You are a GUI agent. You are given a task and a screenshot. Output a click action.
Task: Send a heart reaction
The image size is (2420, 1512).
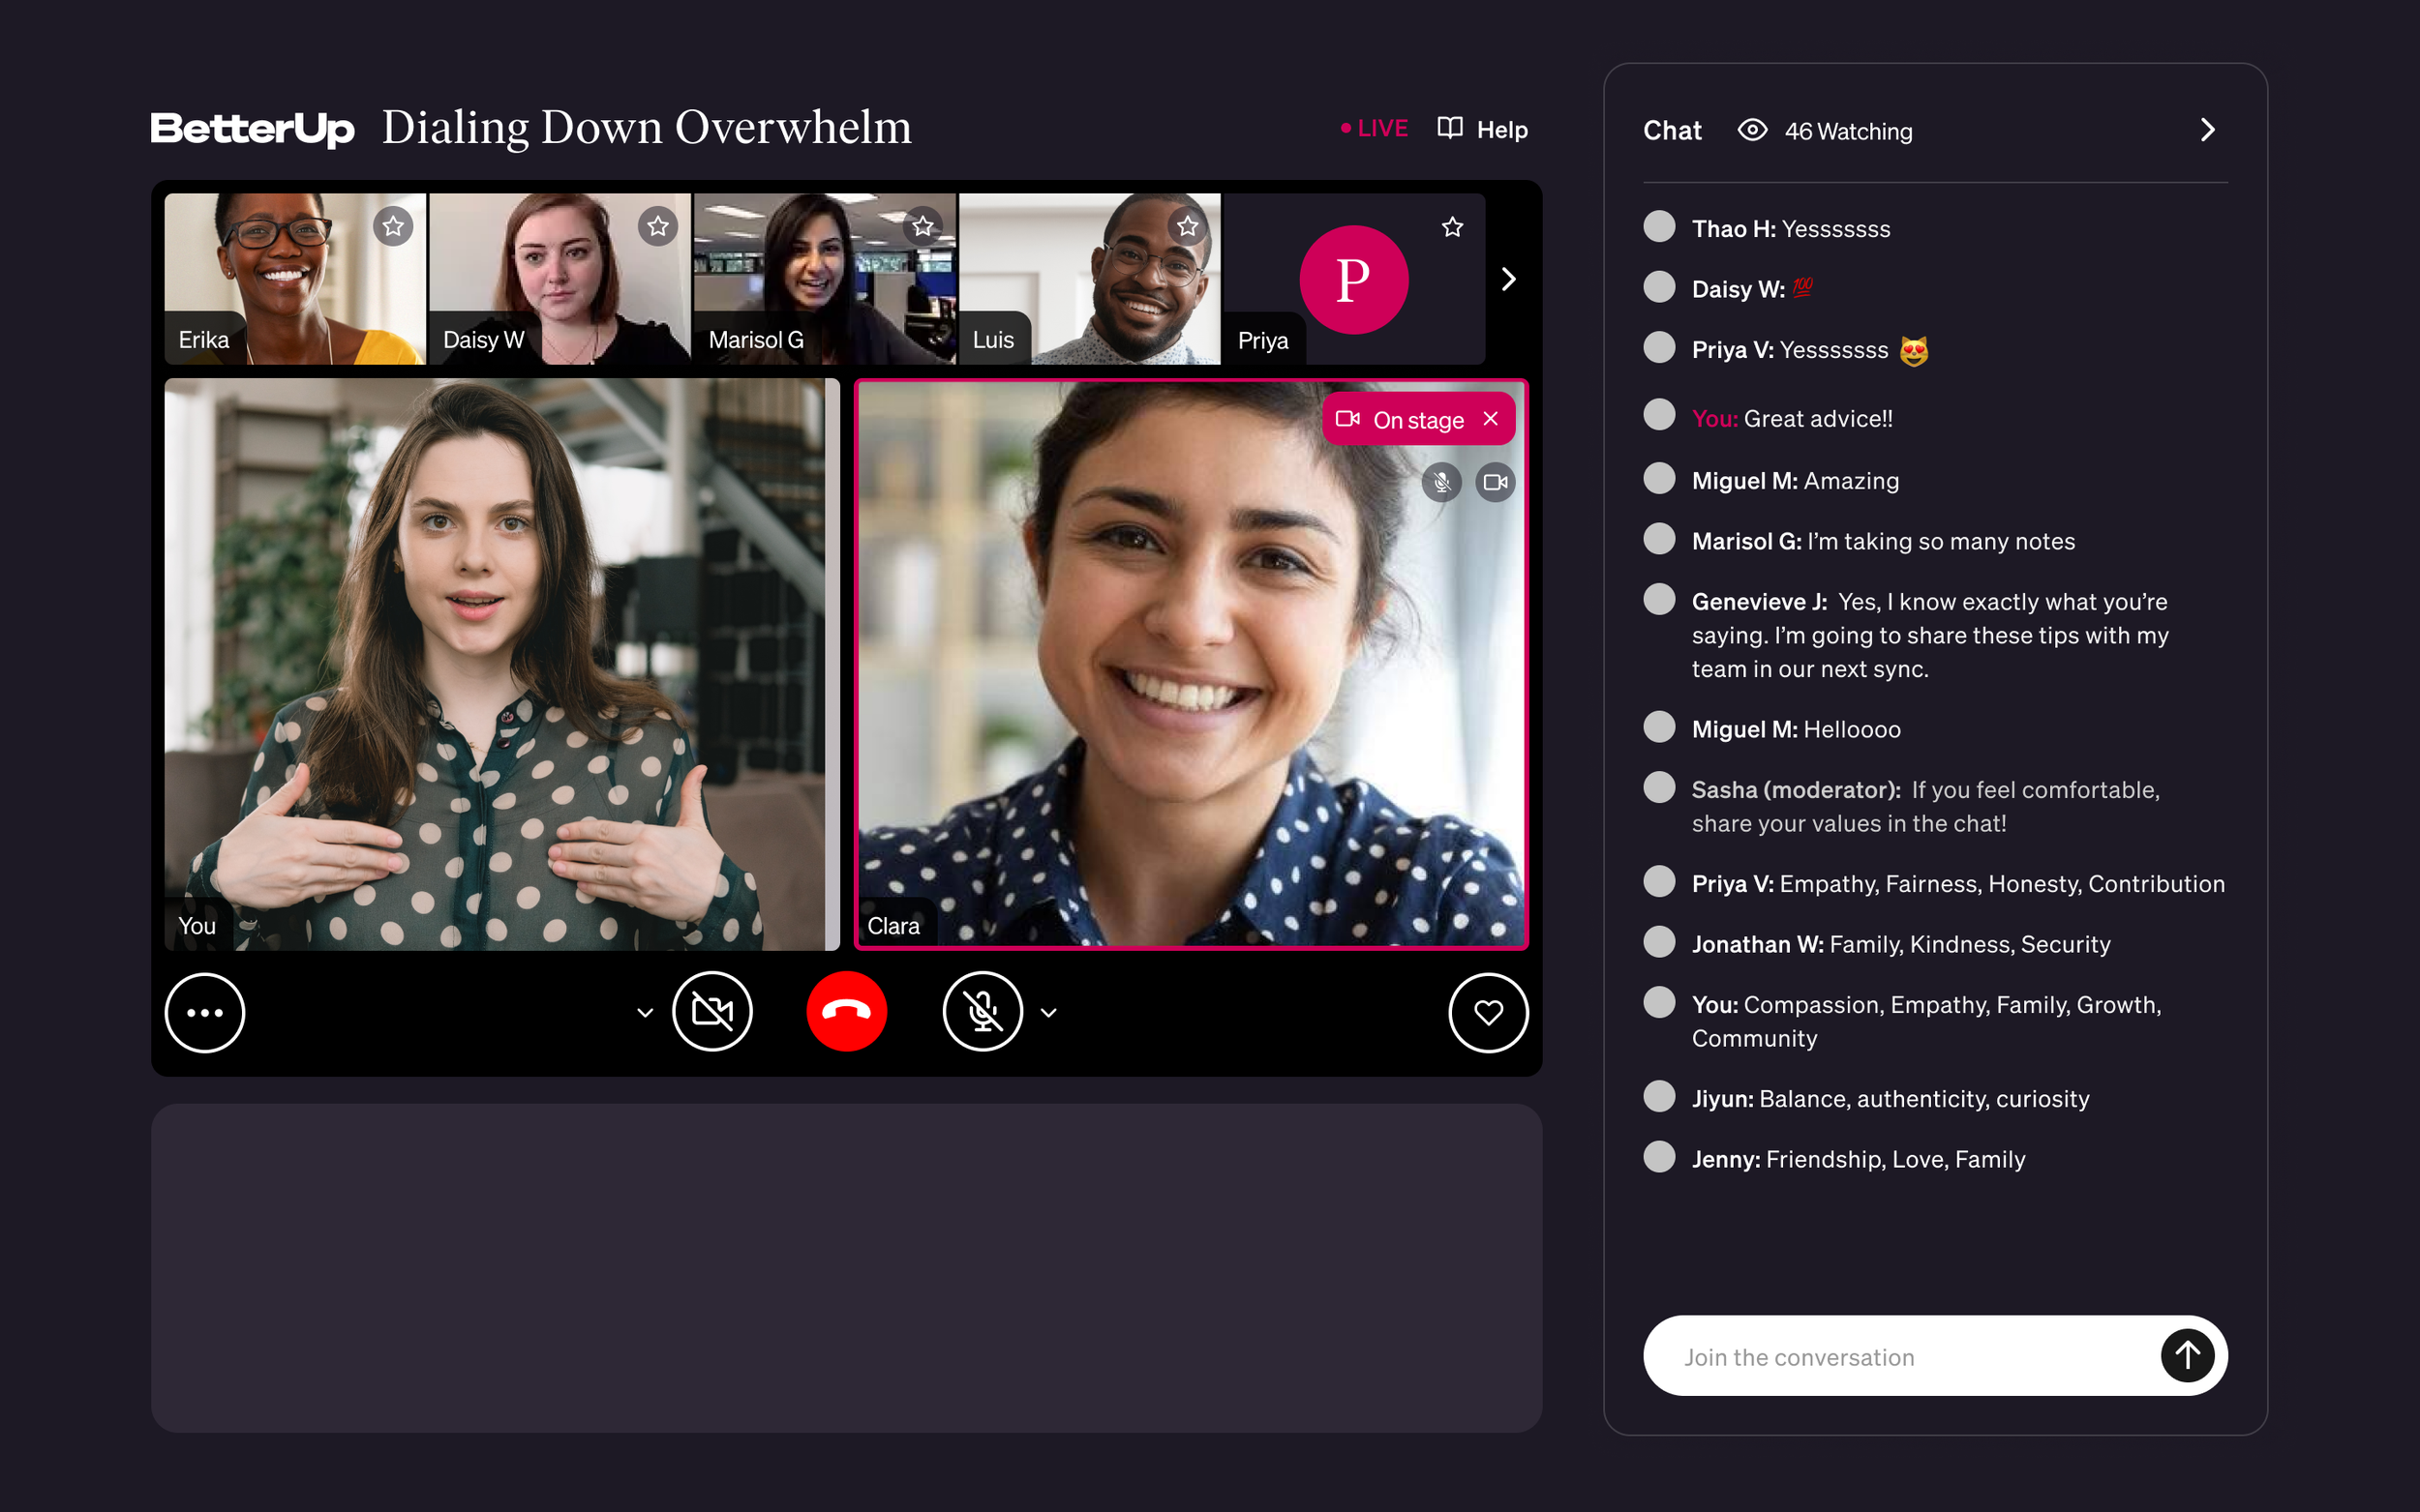point(1489,1013)
